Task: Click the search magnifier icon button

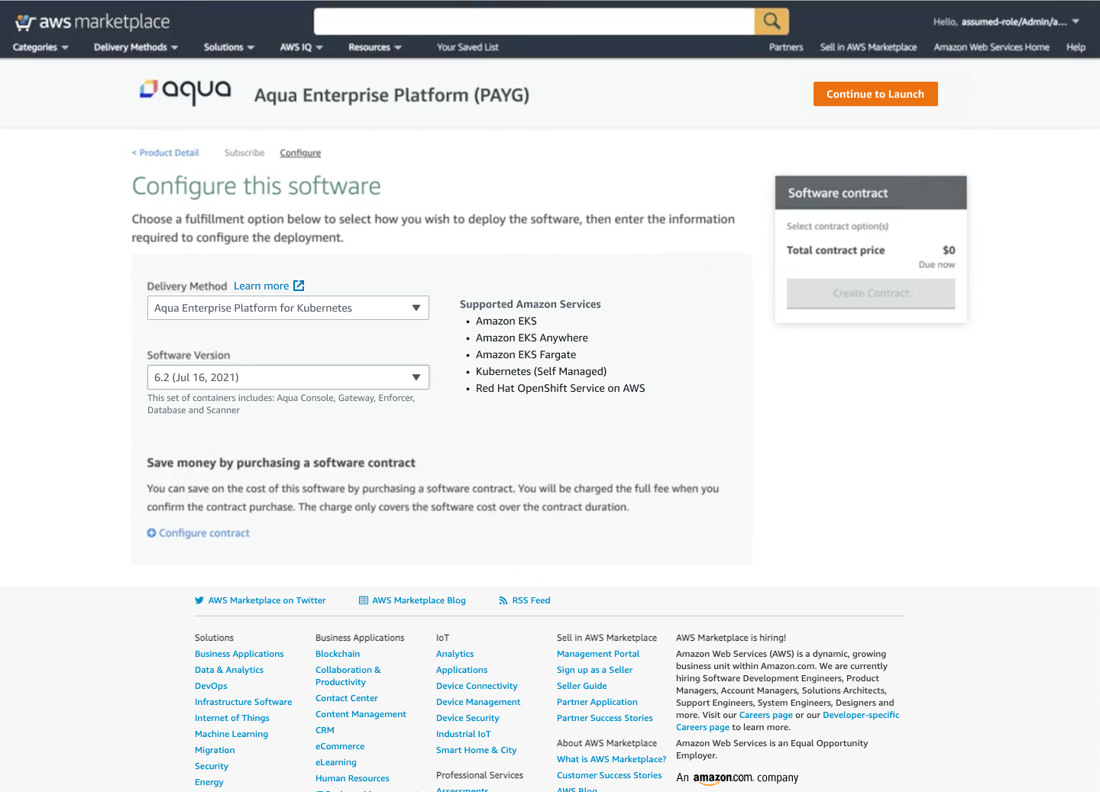Action: [x=772, y=21]
